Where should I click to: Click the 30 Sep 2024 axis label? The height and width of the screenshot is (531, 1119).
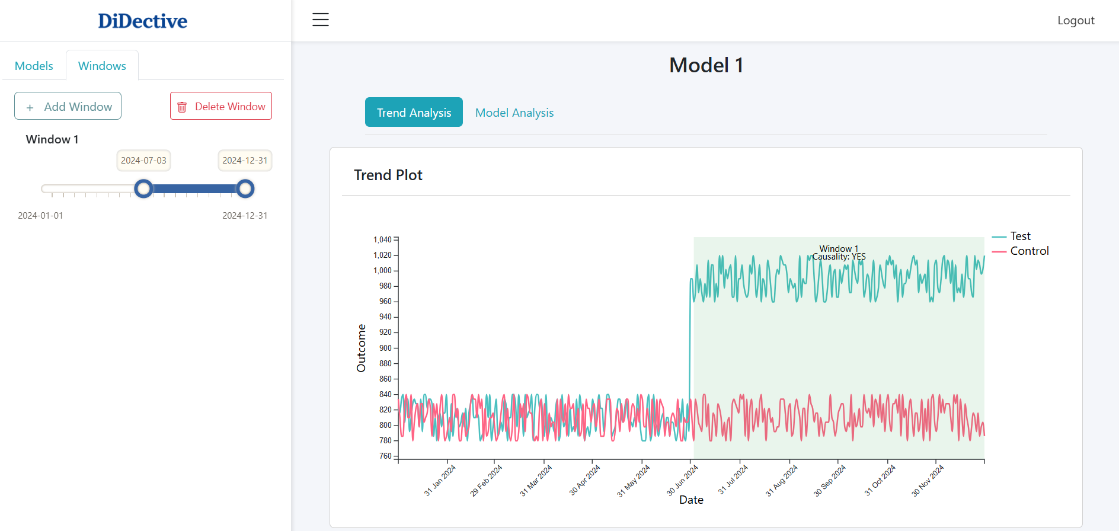(x=830, y=481)
